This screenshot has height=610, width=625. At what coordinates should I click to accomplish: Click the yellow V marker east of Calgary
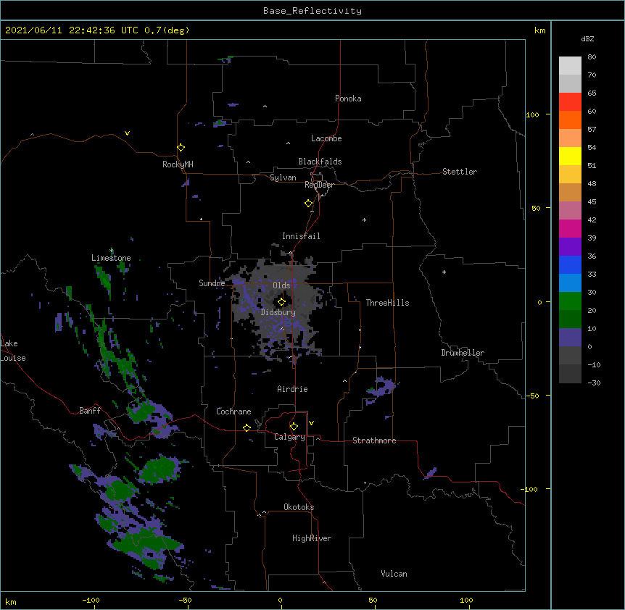pyautogui.click(x=311, y=423)
